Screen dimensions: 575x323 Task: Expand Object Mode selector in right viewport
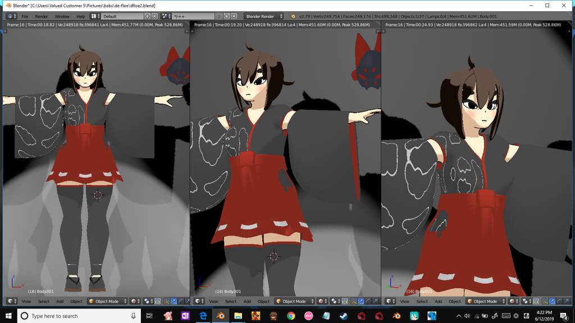(x=485, y=301)
